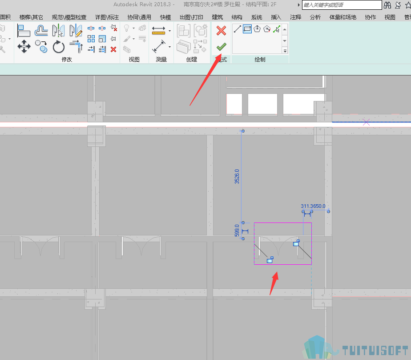Select the Circumscribed Polygon draw tool
This screenshot has height=360, width=411.
click(x=267, y=29)
